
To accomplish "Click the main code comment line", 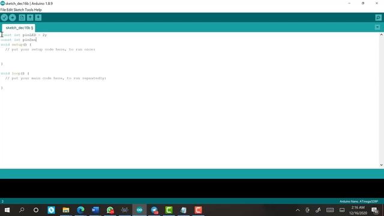I will click(x=56, y=78).
